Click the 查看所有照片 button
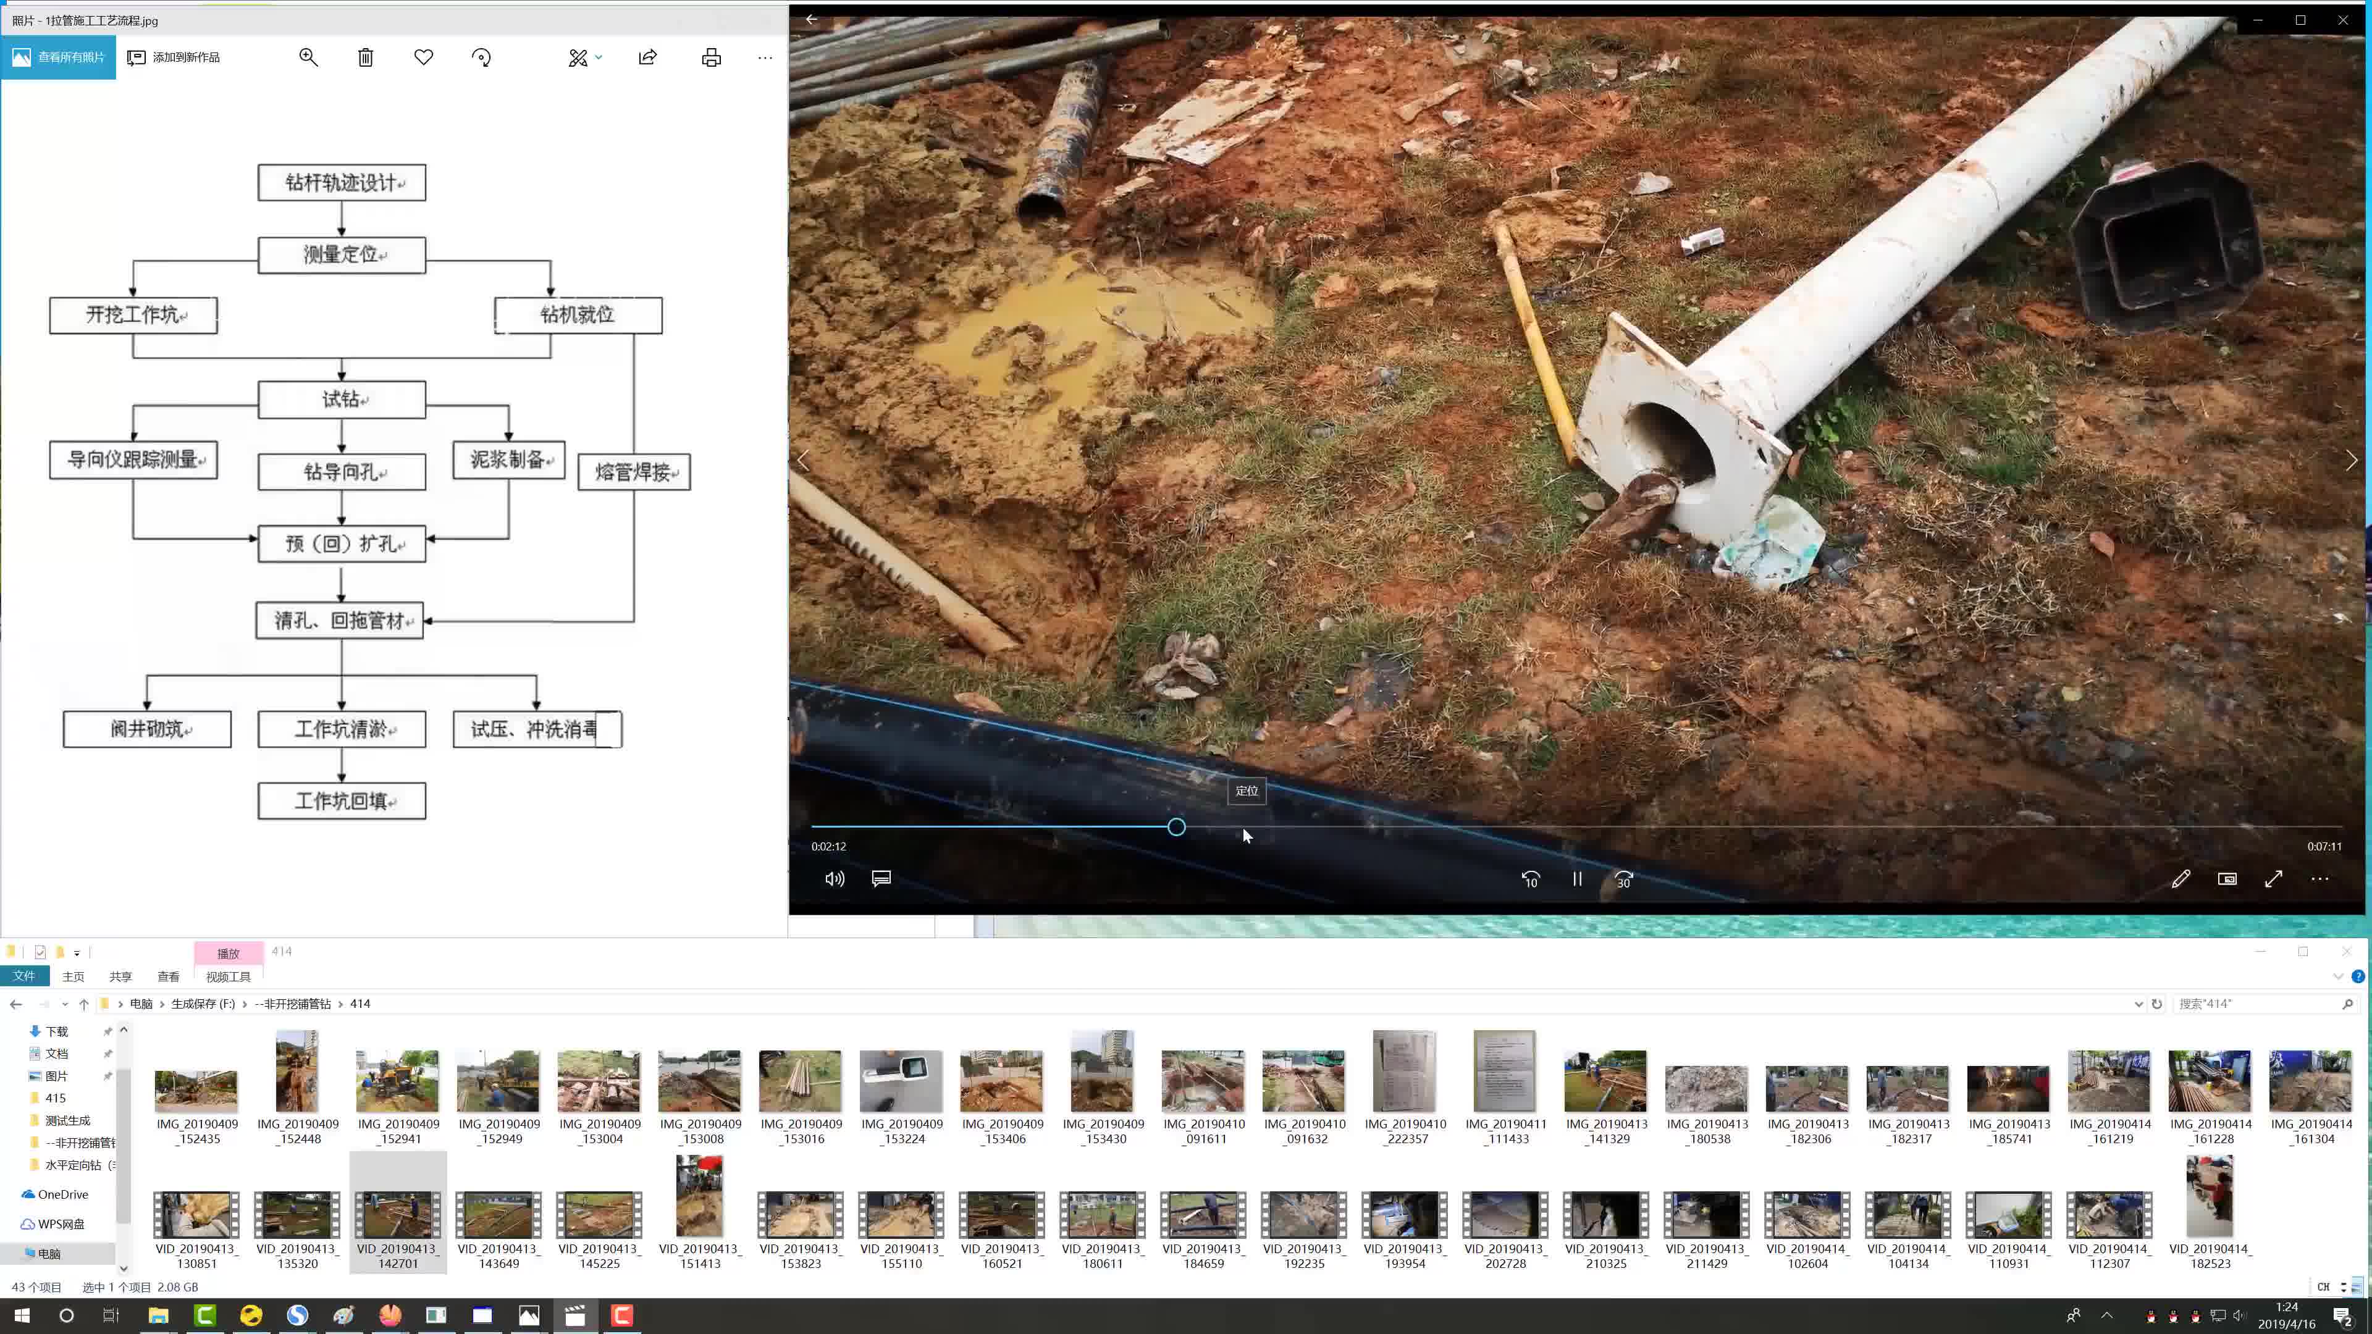The height and width of the screenshot is (1334, 2372). pos(59,57)
